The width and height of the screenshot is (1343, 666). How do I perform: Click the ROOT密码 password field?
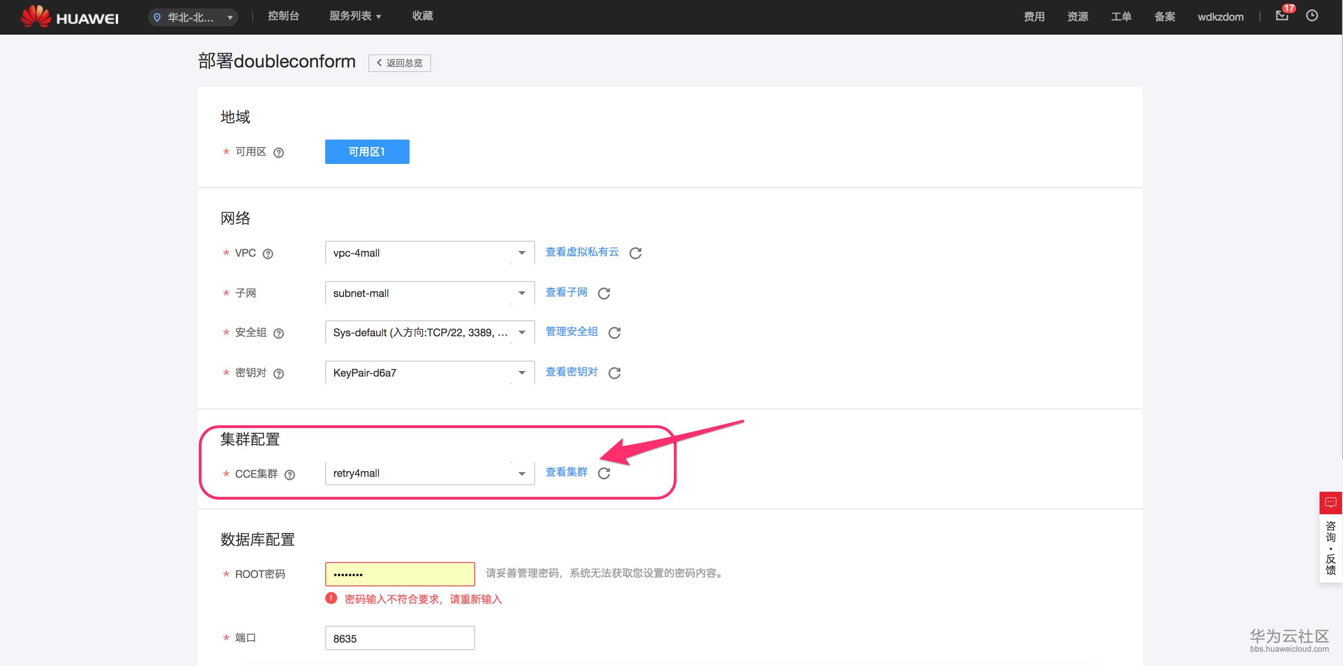click(x=399, y=574)
